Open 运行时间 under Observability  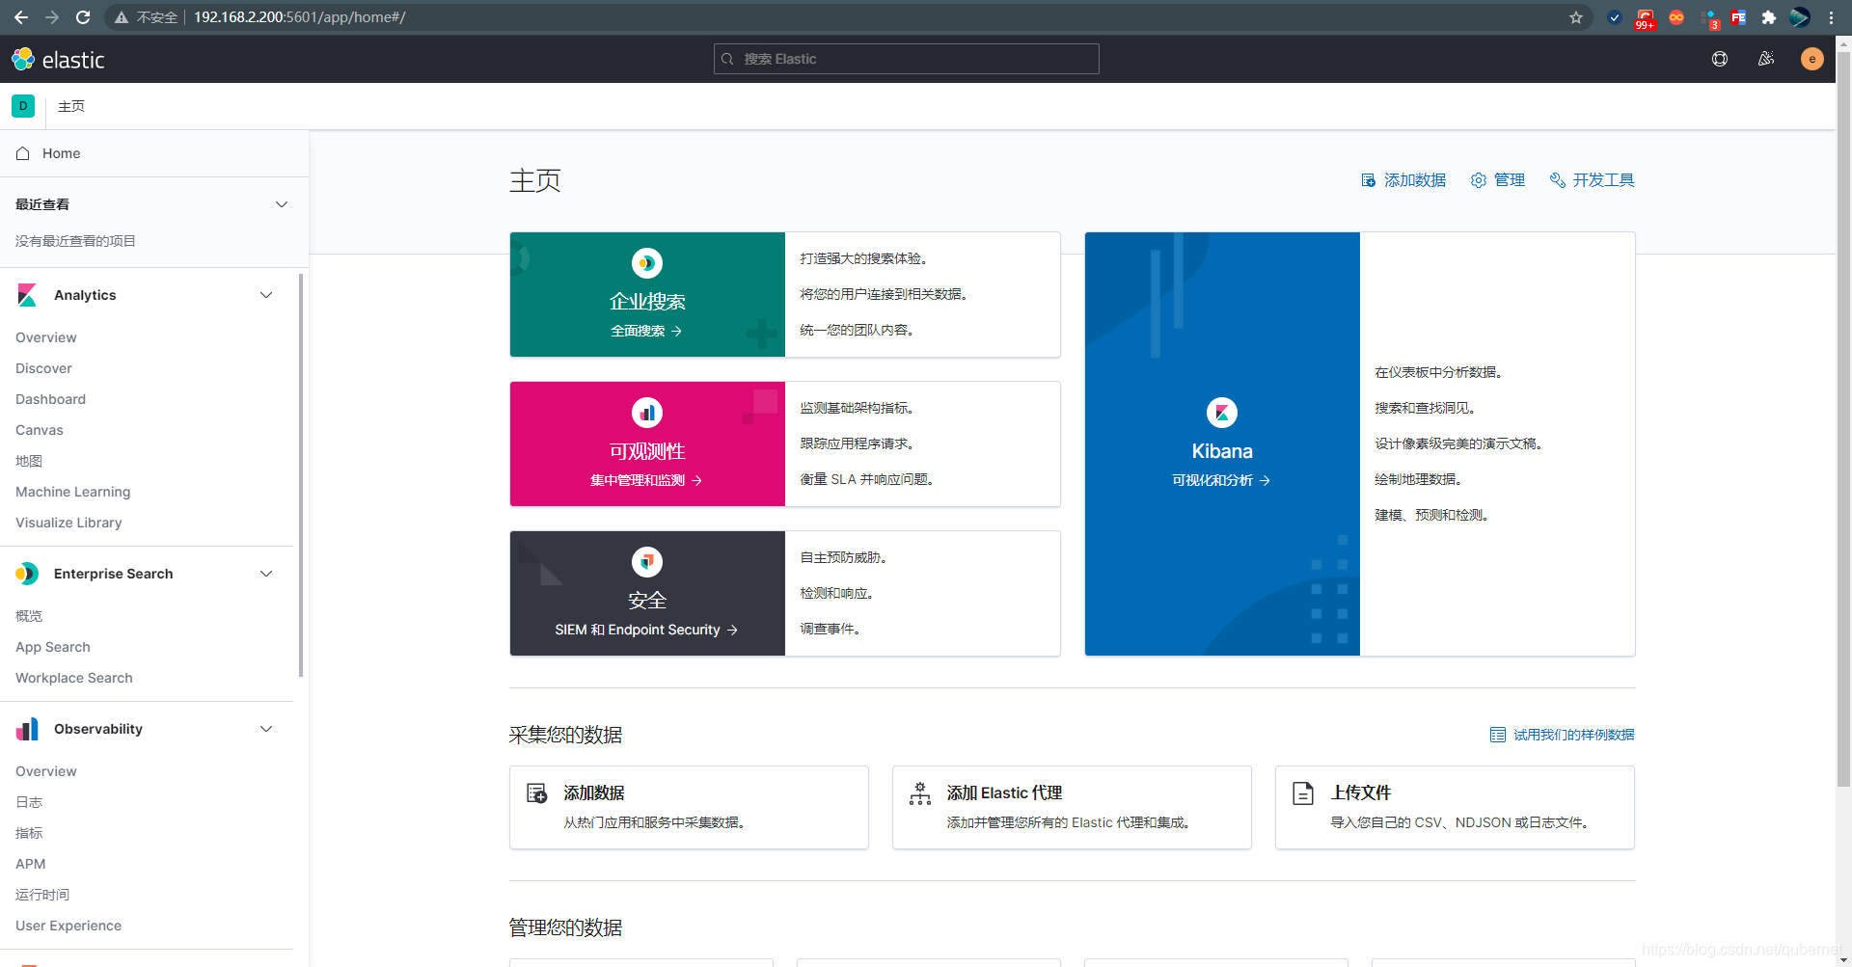tap(42, 895)
